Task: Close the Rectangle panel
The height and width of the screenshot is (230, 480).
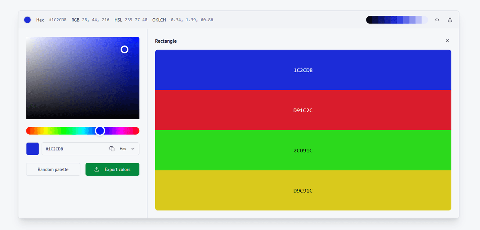Action: (x=447, y=41)
